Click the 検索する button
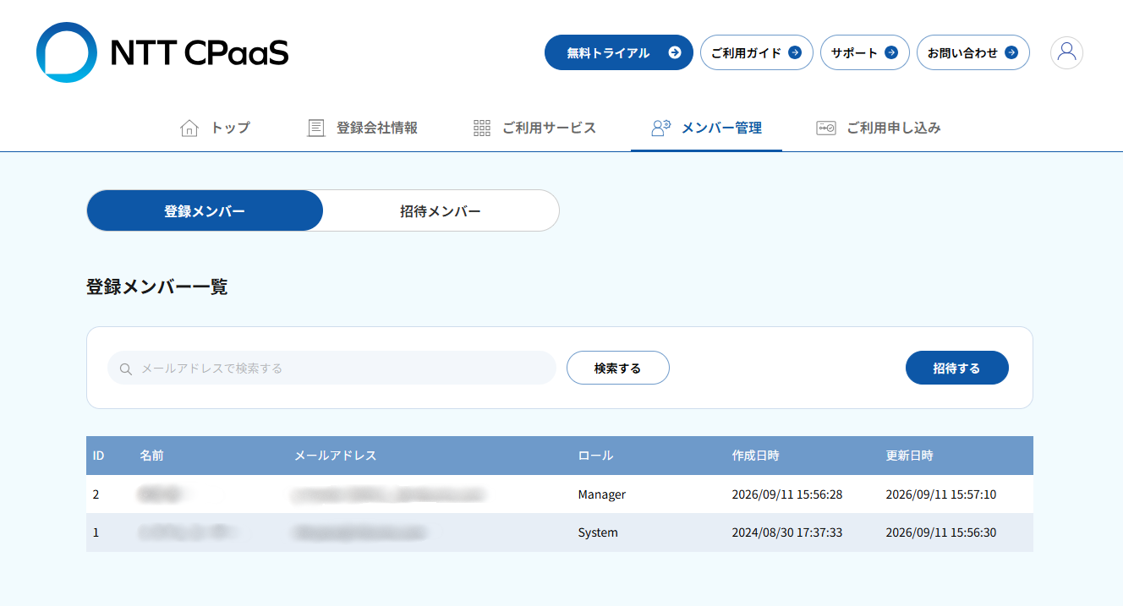Viewport: 1123px width, 606px height. (618, 368)
